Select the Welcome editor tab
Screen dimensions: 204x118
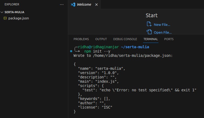tap(84, 5)
